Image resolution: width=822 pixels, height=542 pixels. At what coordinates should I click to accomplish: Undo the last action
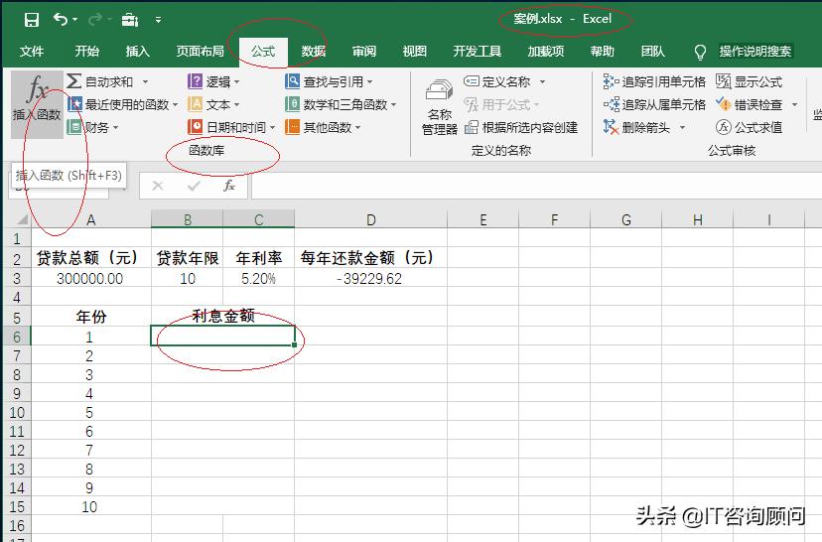click(61, 20)
